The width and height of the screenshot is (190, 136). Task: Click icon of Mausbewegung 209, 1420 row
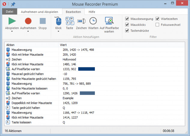(x=8, y=50)
